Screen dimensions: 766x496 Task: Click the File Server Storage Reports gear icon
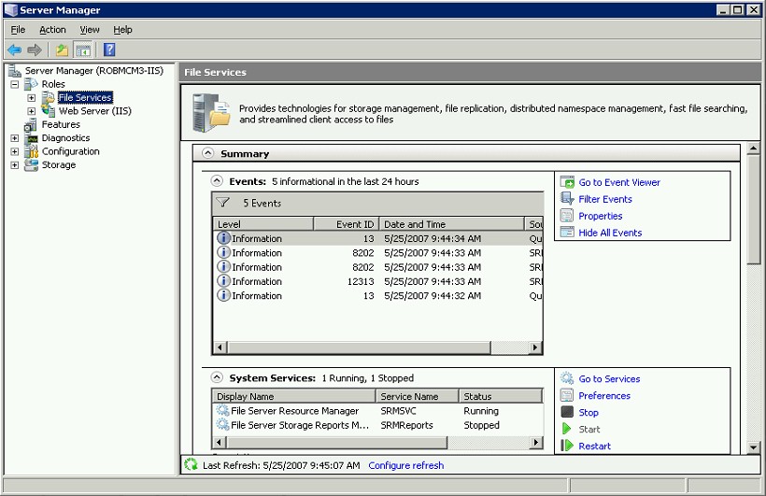tap(222, 425)
